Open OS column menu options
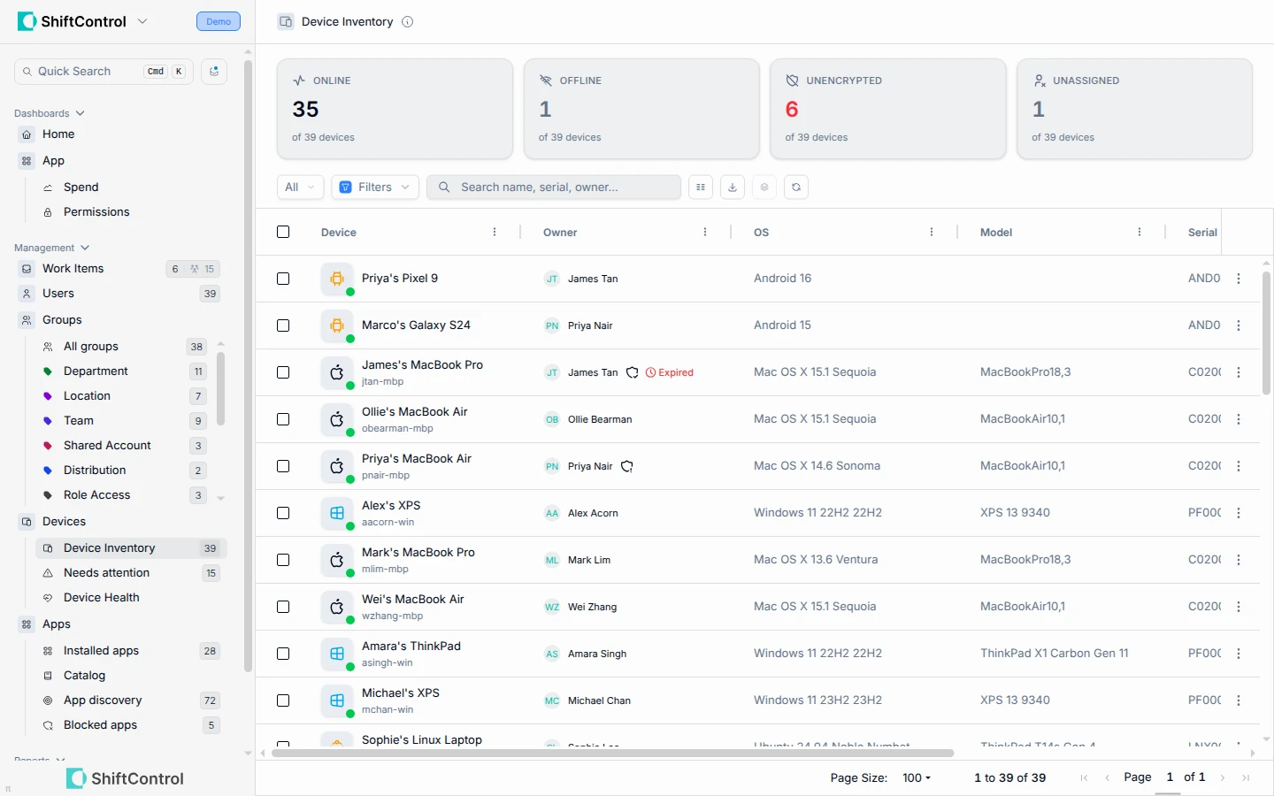This screenshot has width=1274, height=796. tap(932, 232)
